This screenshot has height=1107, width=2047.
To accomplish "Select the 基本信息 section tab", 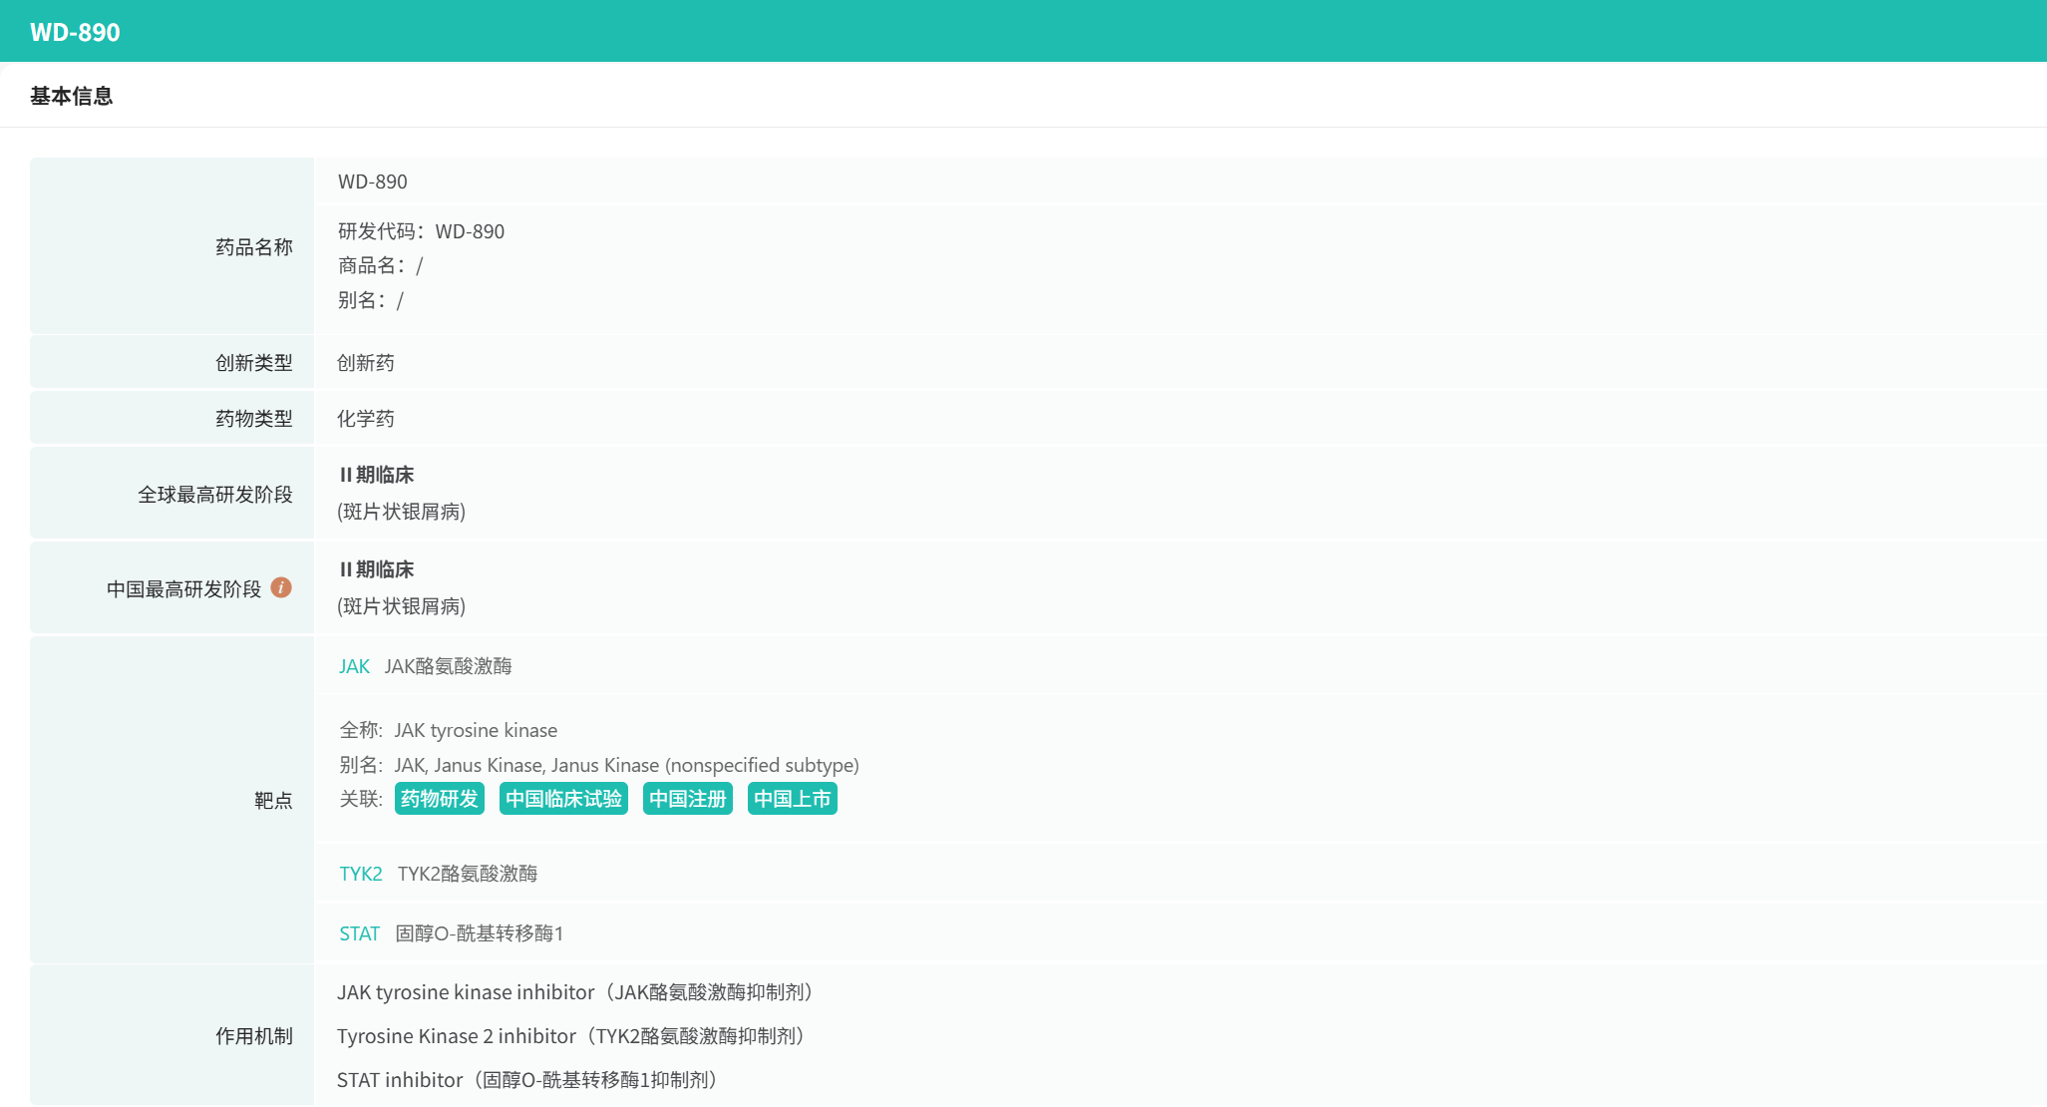I will (72, 96).
